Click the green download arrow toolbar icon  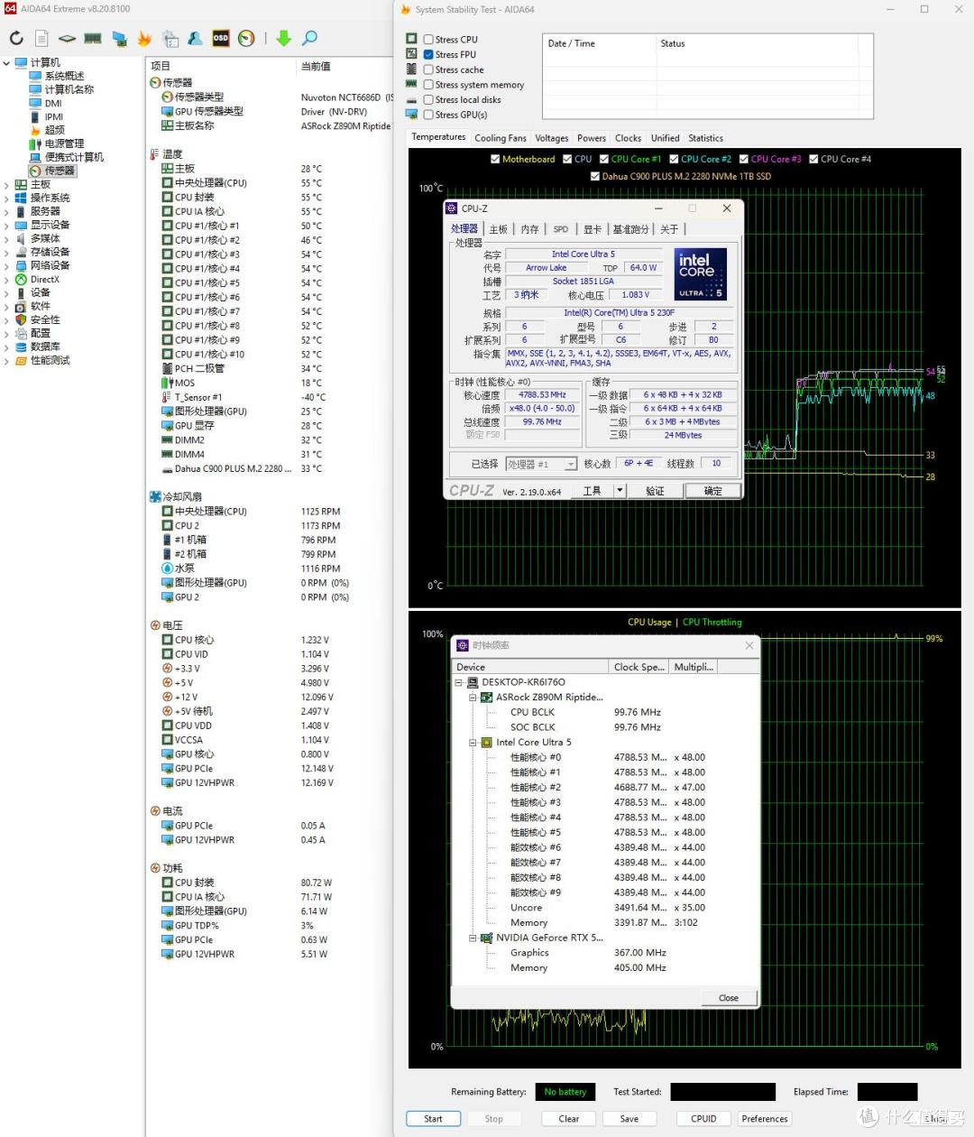(x=283, y=39)
